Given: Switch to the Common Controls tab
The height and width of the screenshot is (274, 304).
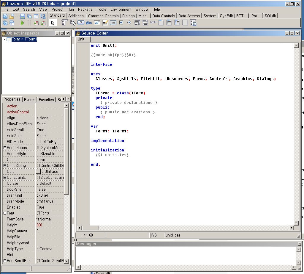Looking at the screenshot, I should click(103, 16).
